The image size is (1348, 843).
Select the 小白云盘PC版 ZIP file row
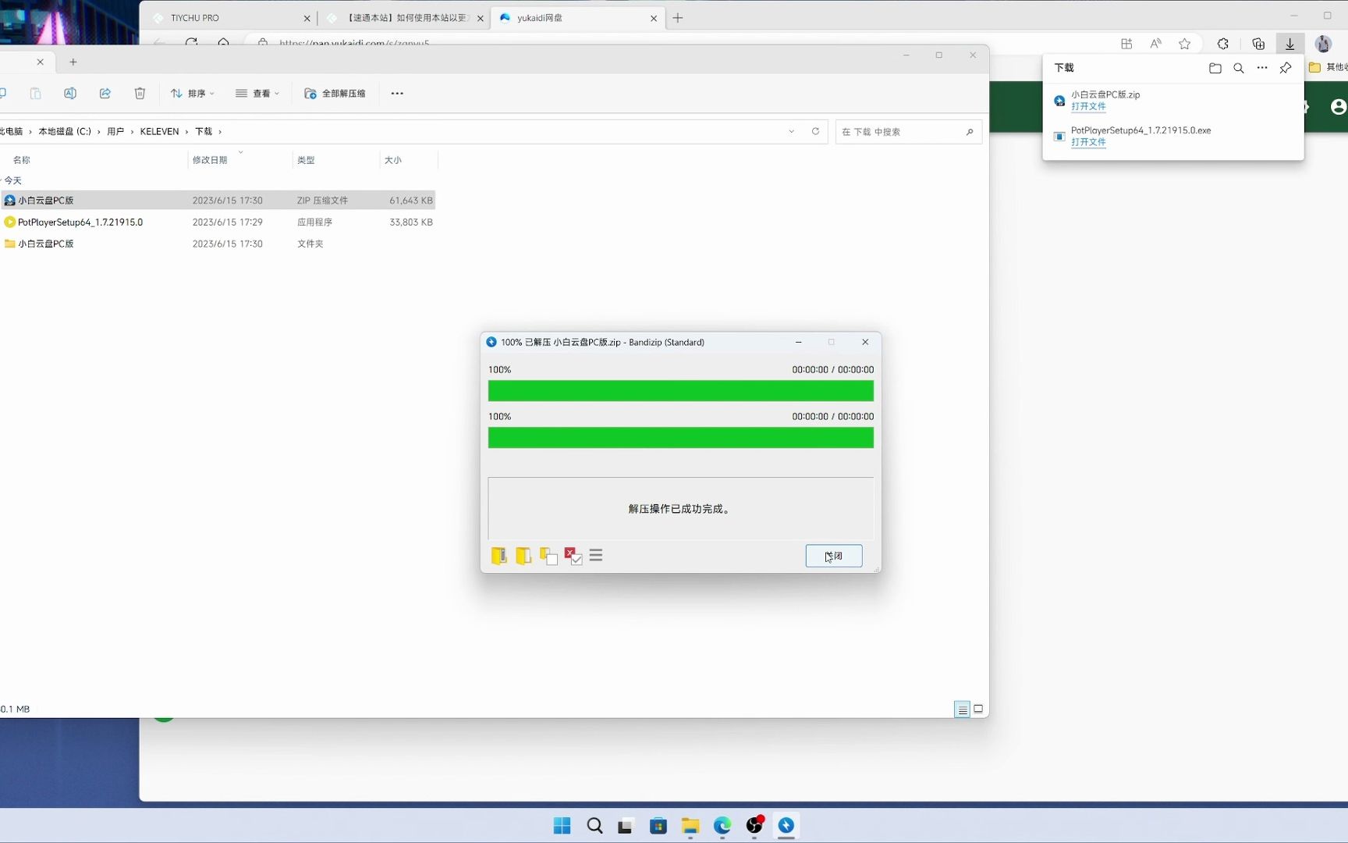click(218, 201)
